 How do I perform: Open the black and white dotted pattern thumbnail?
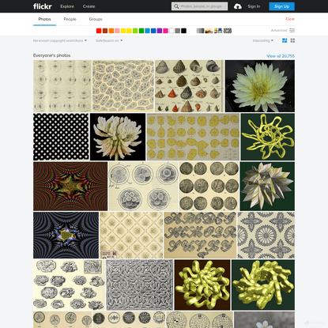[x=61, y=137]
